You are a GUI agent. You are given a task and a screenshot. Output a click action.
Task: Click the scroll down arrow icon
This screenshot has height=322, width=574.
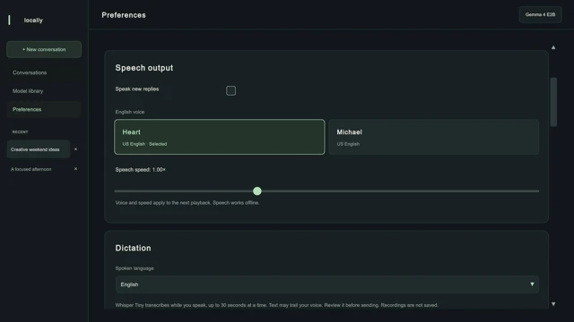tap(553, 304)
